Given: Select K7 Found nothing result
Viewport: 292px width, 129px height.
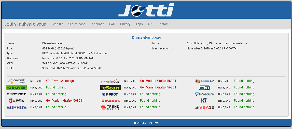Looking at the screenshot, I should pyautogui.click(x=244, y=100).
